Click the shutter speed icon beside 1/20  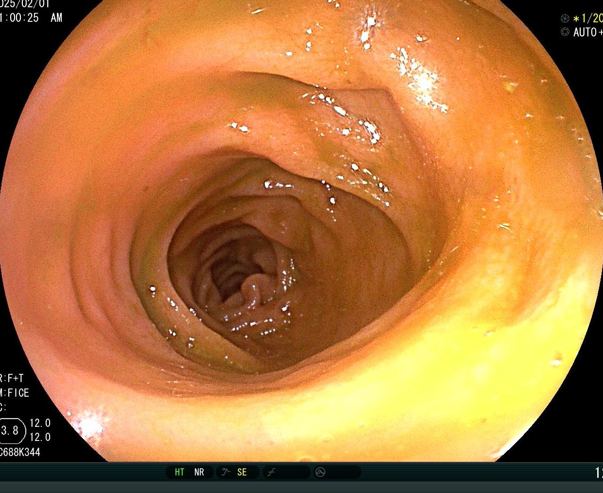pyautogui.click(x=565, y=18)
